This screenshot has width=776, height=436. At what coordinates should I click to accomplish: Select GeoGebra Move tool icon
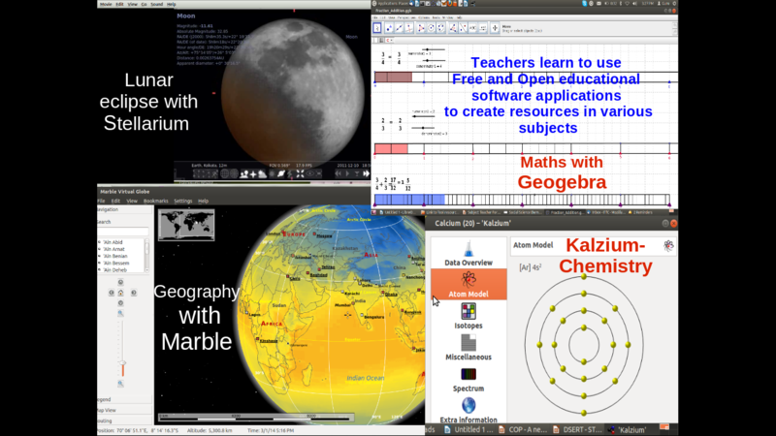[x=377, y=28]
